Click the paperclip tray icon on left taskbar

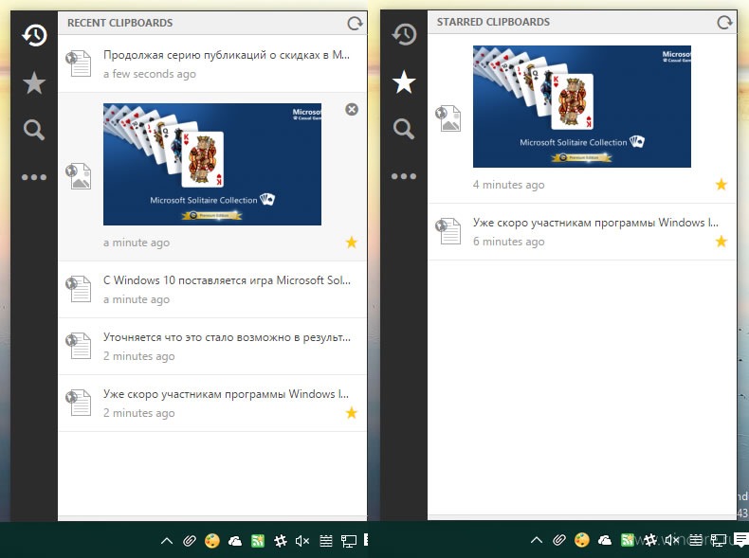190,540
